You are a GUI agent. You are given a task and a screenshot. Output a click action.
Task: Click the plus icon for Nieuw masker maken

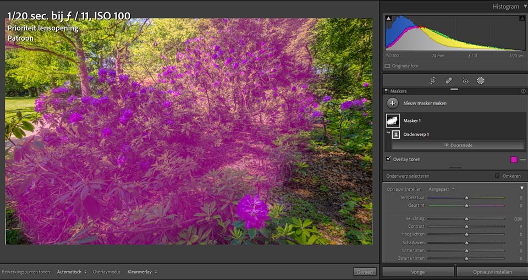coord(393,103)
